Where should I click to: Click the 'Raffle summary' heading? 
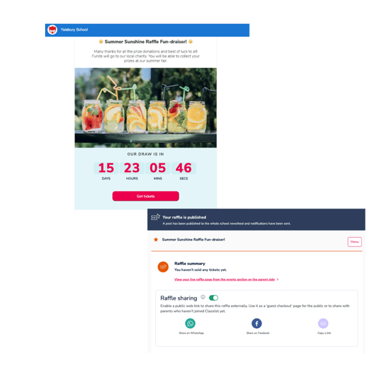(190, 264)
